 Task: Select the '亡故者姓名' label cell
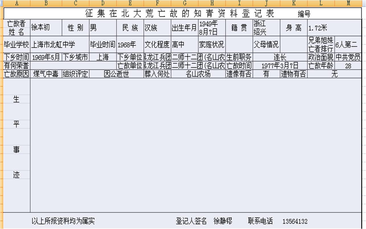coord(17,28)
